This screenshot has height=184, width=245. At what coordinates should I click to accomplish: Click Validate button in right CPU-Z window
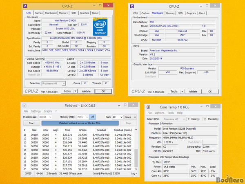(193, 91)
